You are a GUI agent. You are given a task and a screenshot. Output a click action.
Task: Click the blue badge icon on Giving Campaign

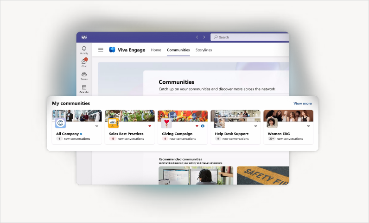pos(203,126)
